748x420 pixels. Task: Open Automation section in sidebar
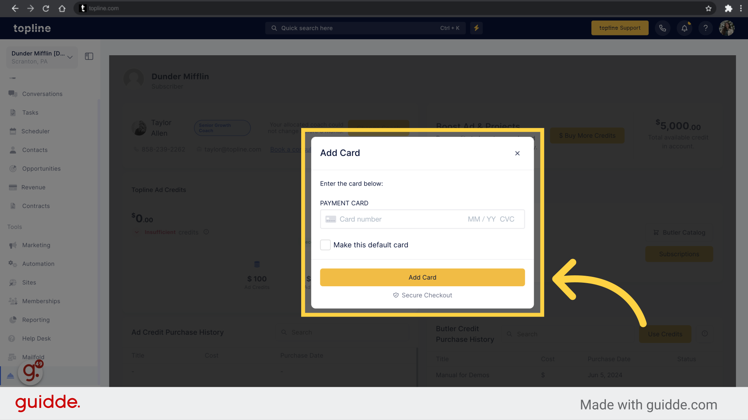point(38,264)
